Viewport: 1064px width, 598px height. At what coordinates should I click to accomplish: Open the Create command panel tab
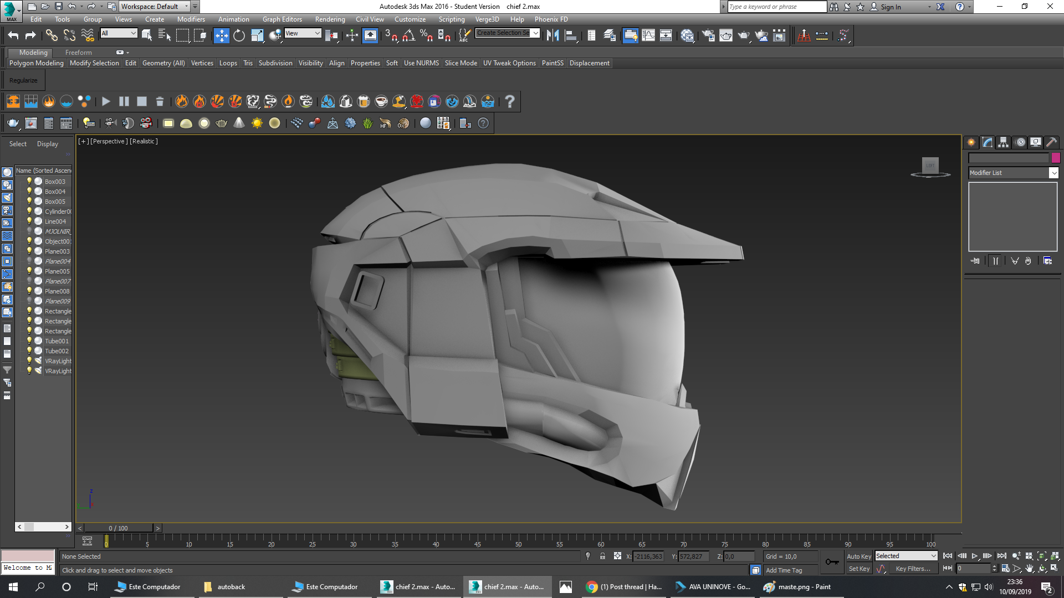pos(971,142)
